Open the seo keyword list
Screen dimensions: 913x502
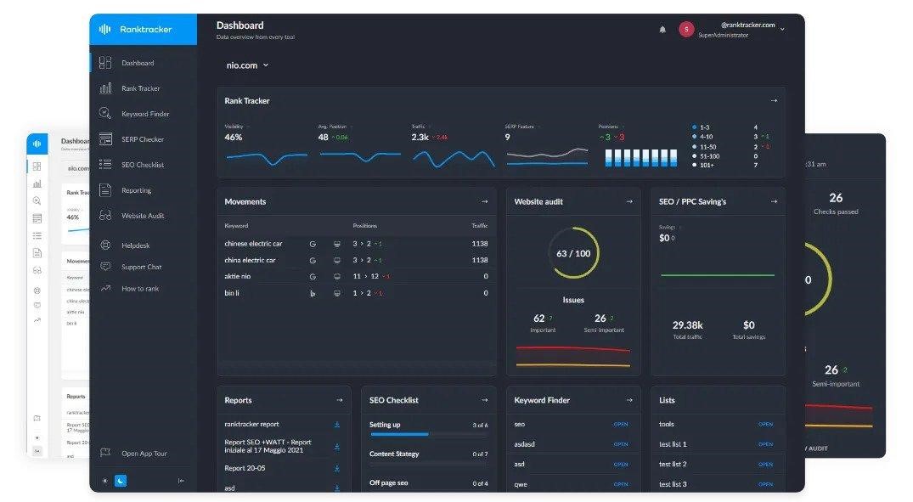tap(621, 425)
